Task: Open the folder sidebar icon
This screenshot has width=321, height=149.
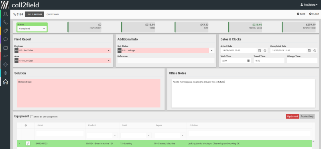Action: [5, 48]
